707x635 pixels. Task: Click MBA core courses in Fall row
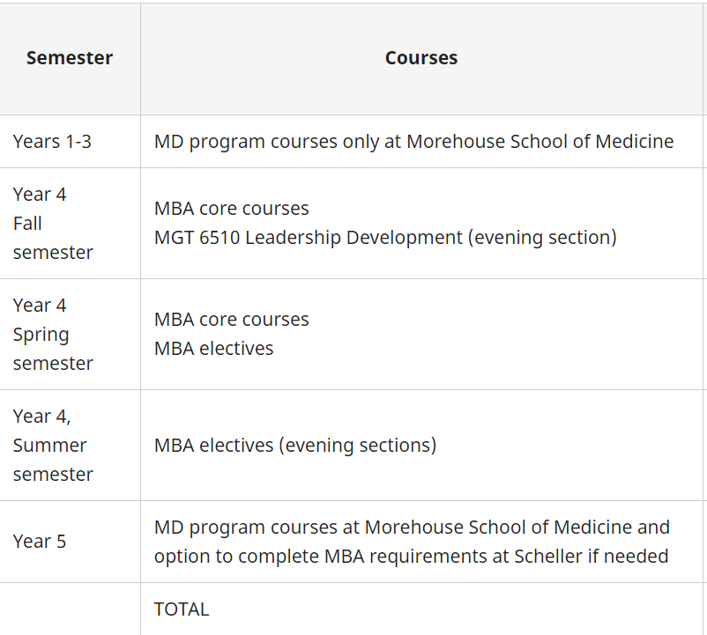231,209
